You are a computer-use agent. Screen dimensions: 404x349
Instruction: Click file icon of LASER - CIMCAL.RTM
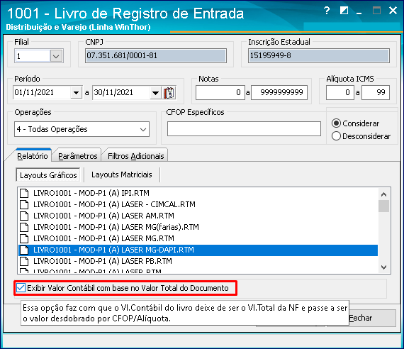24,204
